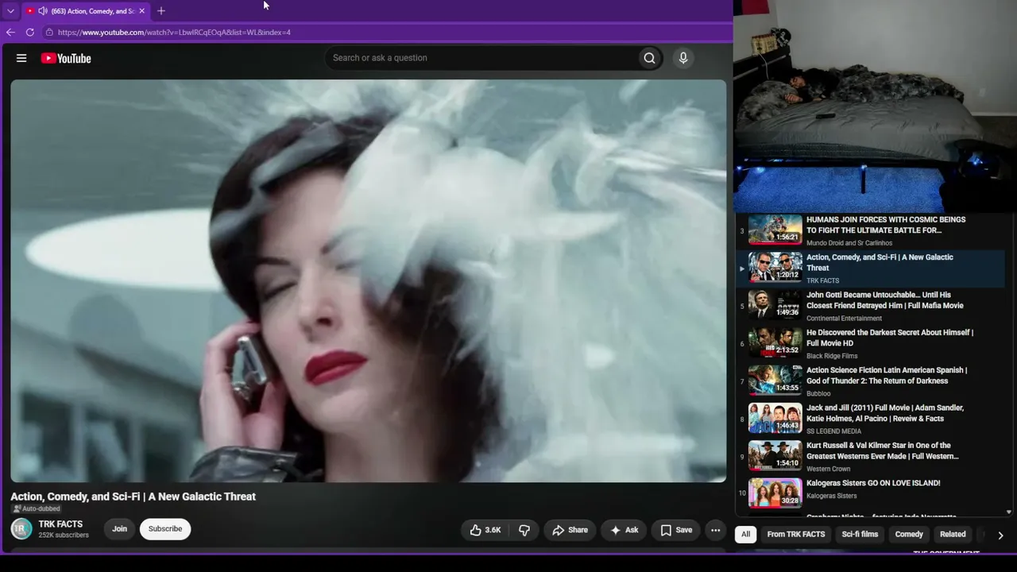Go to YouTube home via the logo

click(66, 58)
